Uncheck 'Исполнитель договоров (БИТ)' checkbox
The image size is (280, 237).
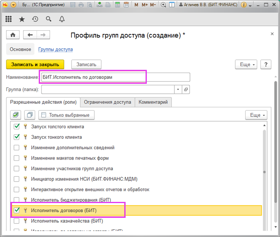click(x=16, y=210)
